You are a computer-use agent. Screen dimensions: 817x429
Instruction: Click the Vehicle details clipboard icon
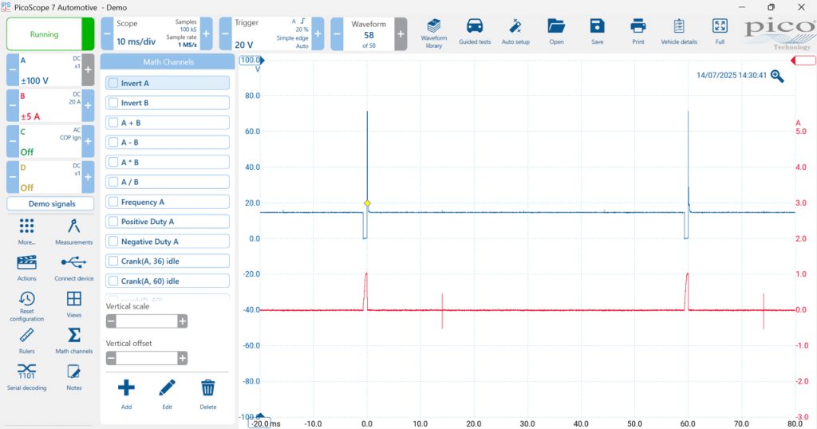pyautogui.click(x=678, y=32)
